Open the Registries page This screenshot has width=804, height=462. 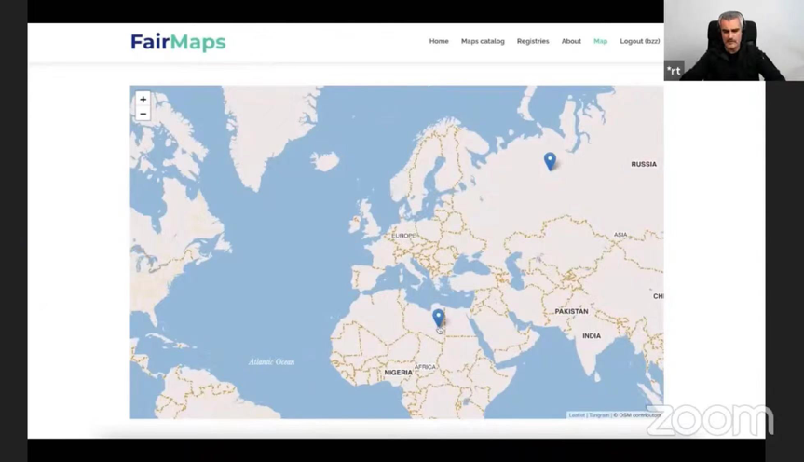coord(533,41)
